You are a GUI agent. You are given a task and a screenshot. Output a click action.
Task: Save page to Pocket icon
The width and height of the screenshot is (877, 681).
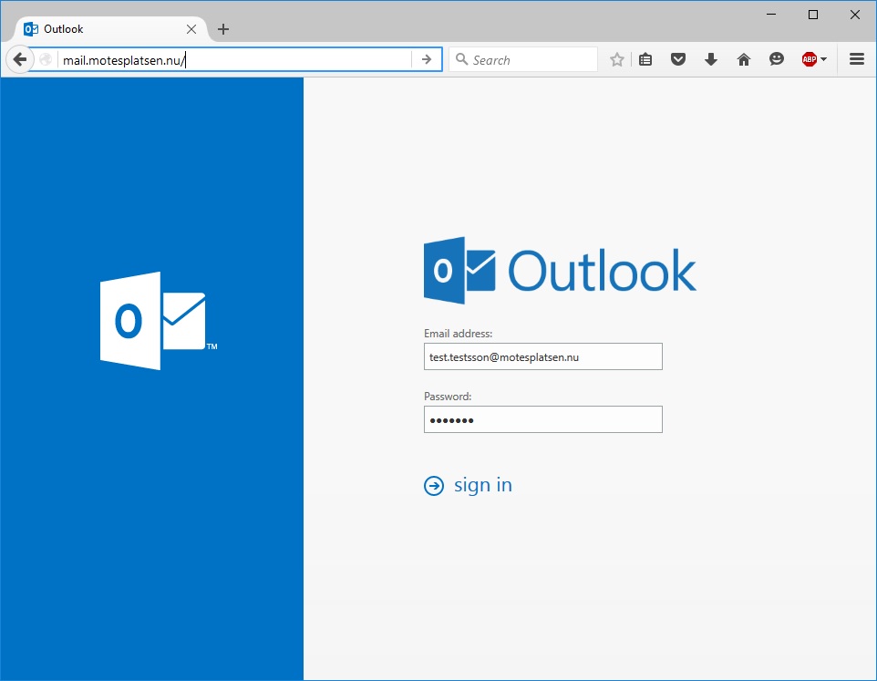tap(678, 59)
